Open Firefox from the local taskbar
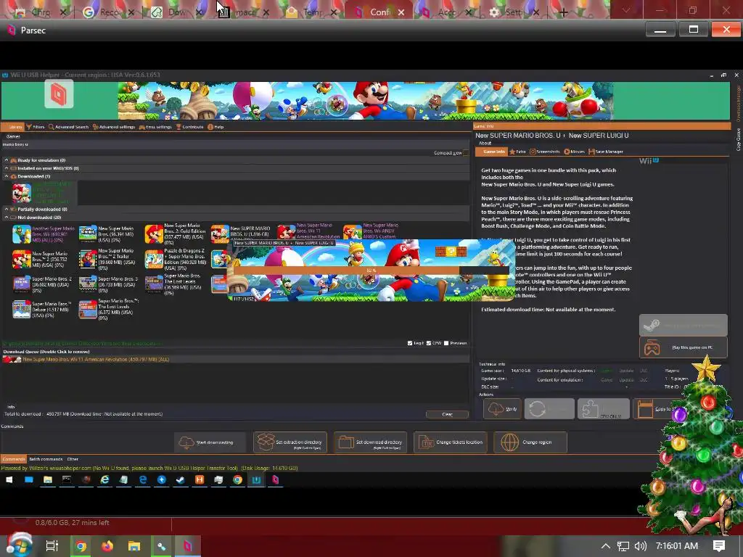Image resolution: width=743 pixels, height=557 pixels. 107,546
